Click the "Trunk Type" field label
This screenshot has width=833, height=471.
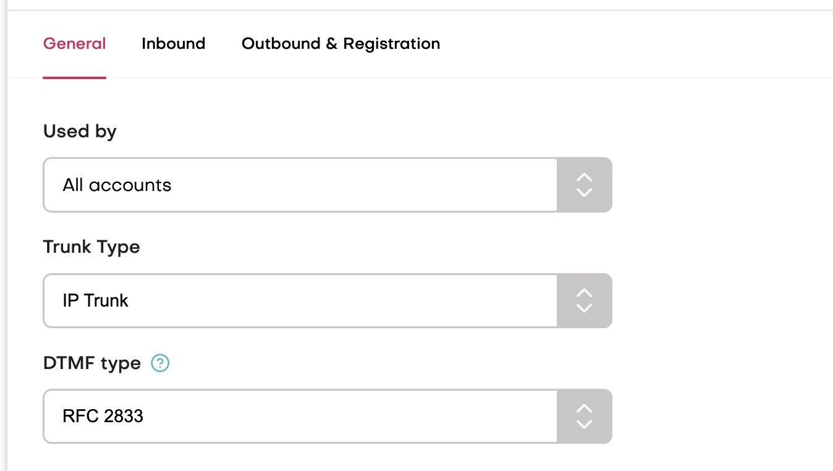click(x=91, y=247)
